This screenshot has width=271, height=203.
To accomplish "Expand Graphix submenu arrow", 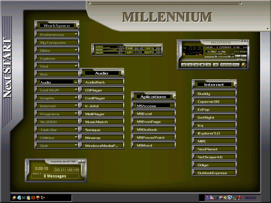I will pos(76,98).
